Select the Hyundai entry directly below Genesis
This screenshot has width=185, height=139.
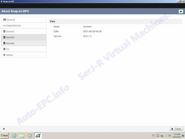24,37
